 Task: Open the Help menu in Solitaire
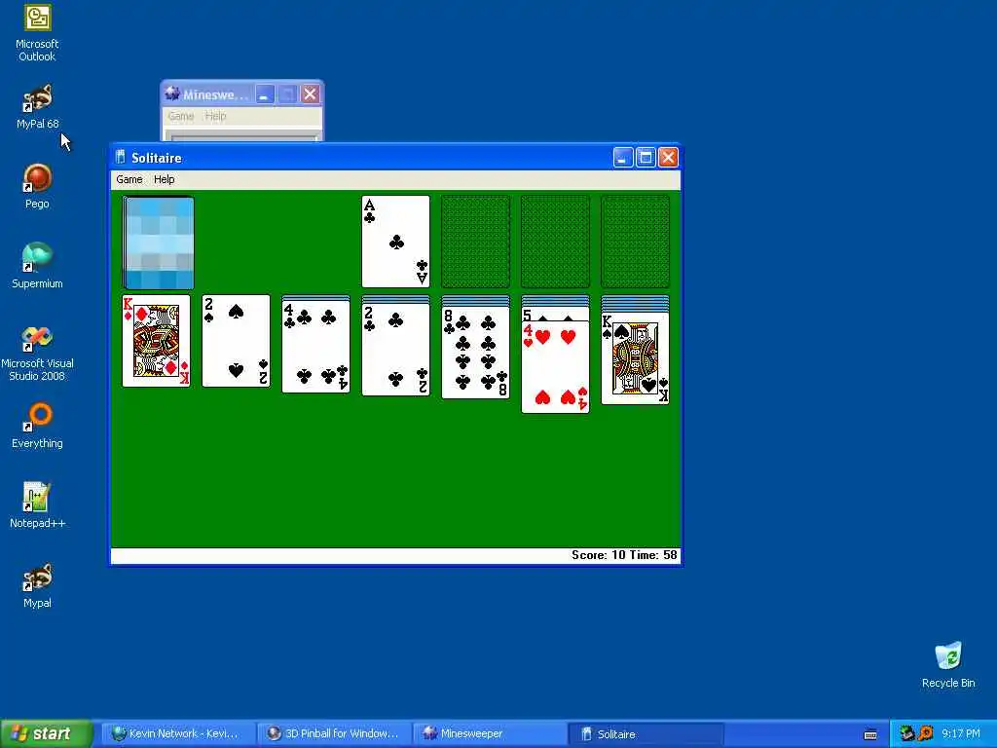(x=164, y=179)
